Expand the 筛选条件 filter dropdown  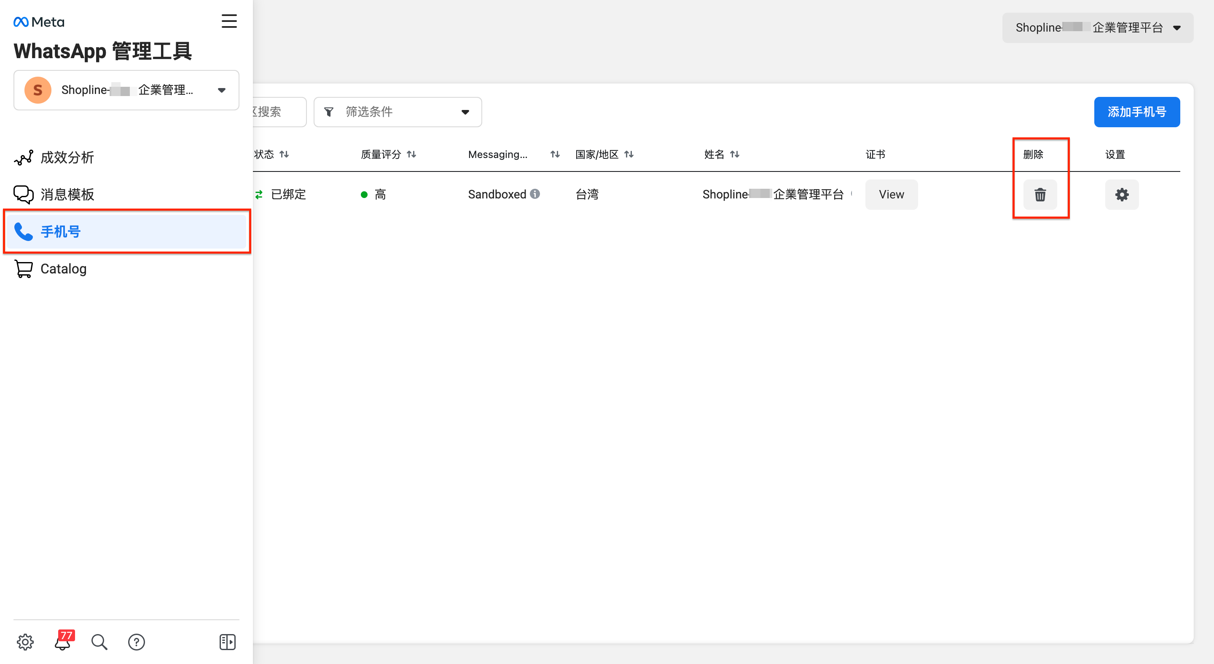tap(398, 112)
